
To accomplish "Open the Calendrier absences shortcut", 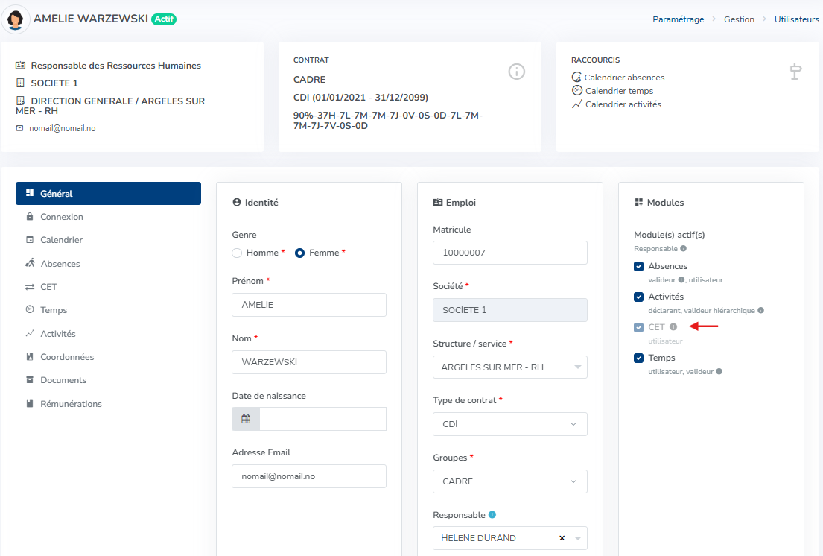I will 624,78.
